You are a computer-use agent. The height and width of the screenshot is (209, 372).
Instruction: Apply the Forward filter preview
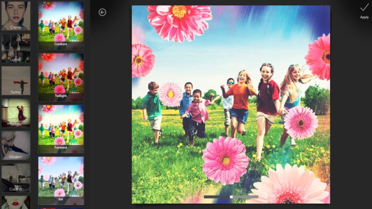tap(61, 129)
